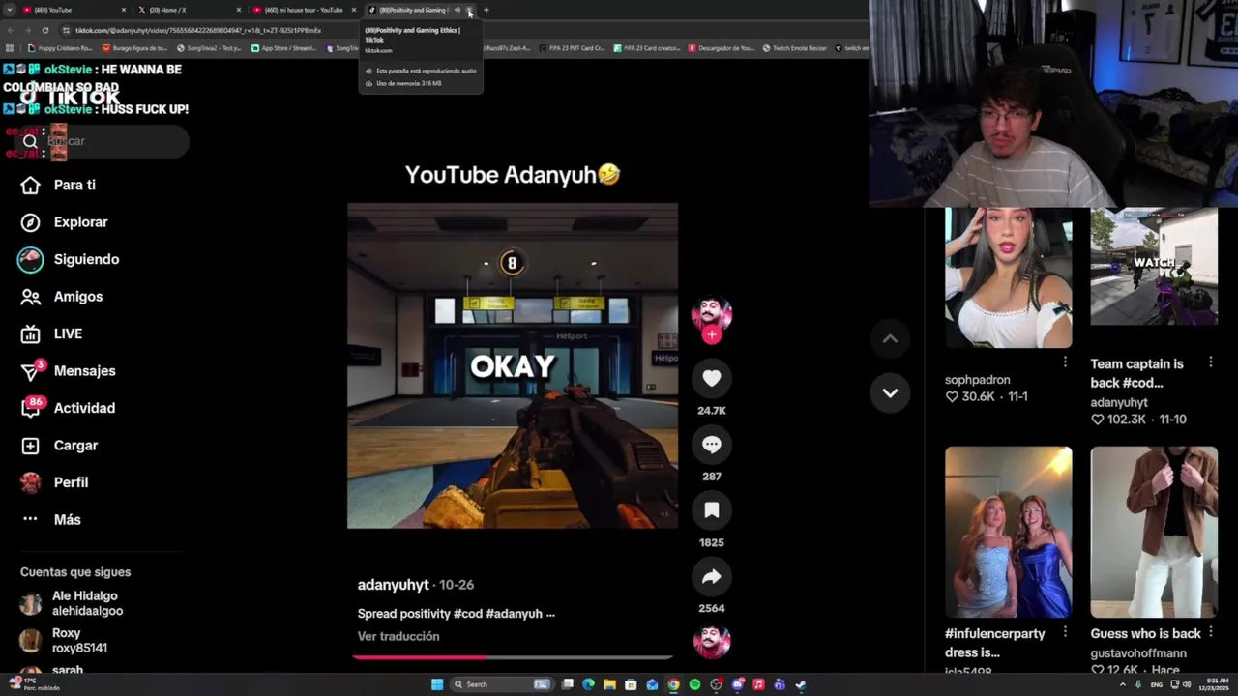The width and height of the screenshot is (1238, 696).
Task: Open options for Guess who is back
Action: point(1211,631)
